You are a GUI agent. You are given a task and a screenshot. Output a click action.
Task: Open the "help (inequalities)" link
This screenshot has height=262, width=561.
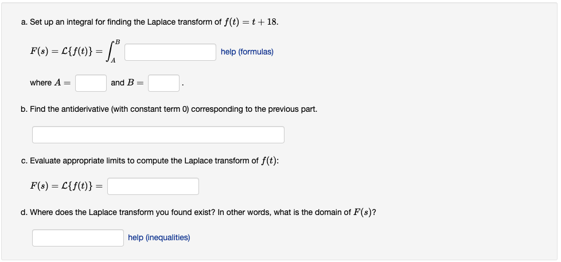(159, 238)
